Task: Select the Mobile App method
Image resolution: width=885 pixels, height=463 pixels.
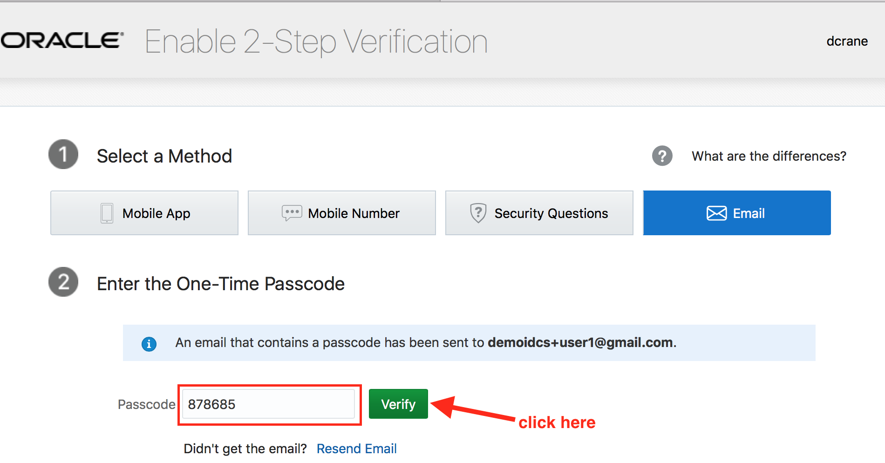Action: (x=144, y=213)
